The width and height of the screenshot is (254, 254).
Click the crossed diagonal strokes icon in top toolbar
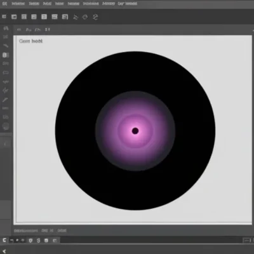click(76, 17)
